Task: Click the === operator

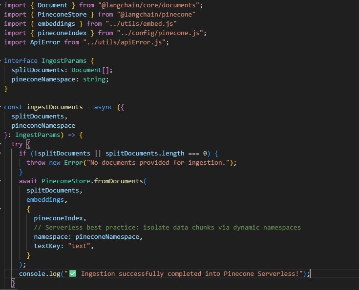Action: 194,154
